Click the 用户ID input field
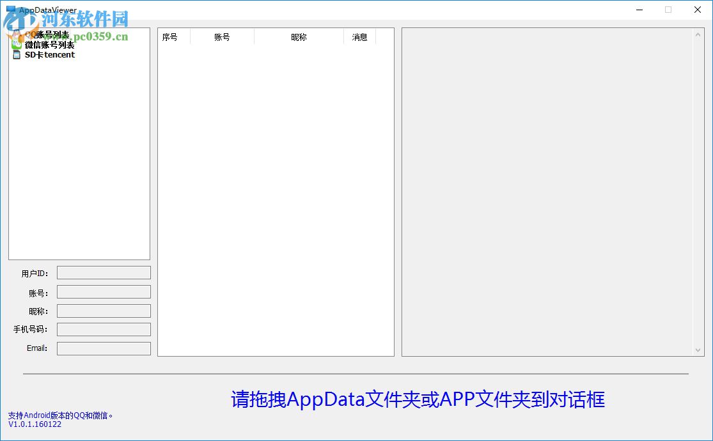 (x=103, y=272)
